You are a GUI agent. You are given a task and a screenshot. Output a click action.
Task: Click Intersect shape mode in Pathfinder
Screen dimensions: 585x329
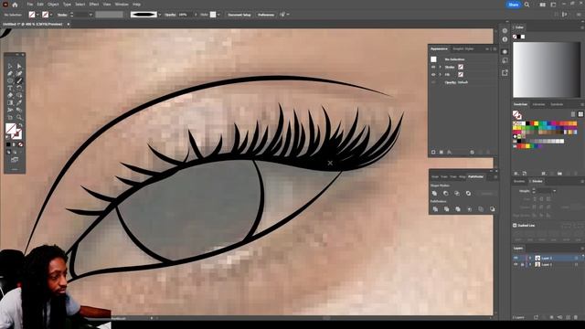[x=457, y=193]
